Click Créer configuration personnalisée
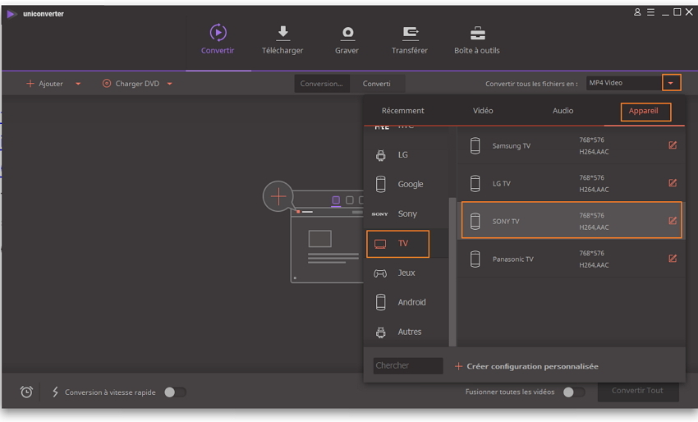This screenshot has width=698, height=422. (x=526, y=366)
